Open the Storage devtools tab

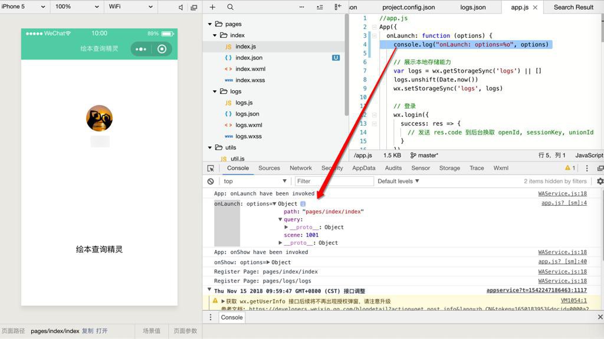click(x=449, y=168)
